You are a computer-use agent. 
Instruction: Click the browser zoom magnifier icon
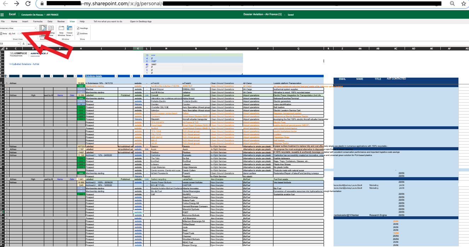(x=452, y=4)
